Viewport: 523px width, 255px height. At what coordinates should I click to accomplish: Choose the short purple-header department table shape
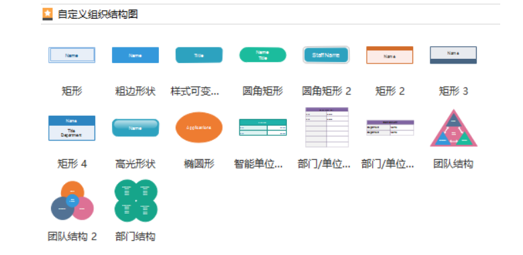click(x=390, y=128)
